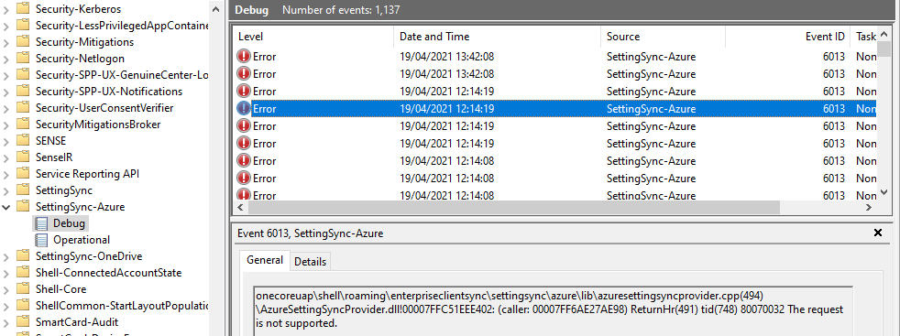Select the Shell-Core folder icon

coord(23,289)
